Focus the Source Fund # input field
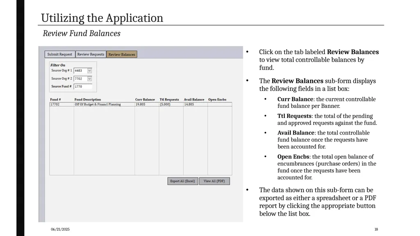This screenshot has height=236, width=420. 83,86
